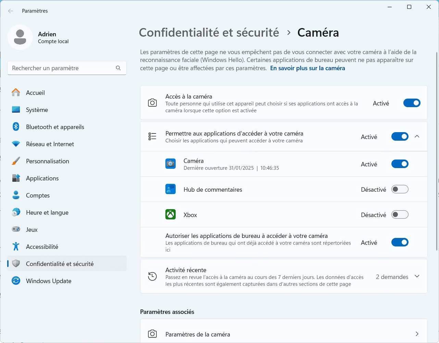Open Accessibilité settings in sidebar
The width and height of the screenshot is (439, 343).
coord(67,246)
